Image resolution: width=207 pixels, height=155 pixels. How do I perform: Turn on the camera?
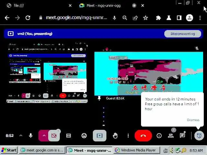click(54, 136)
